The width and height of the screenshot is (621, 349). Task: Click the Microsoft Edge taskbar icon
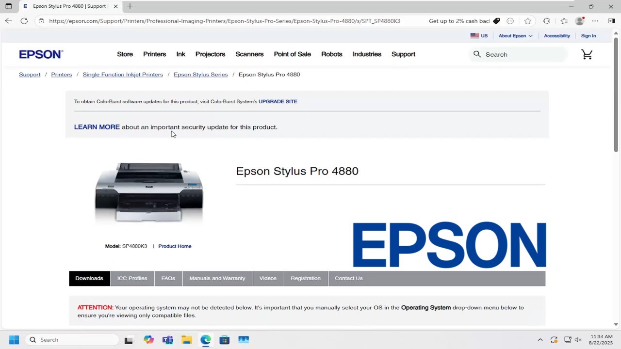click(206, 340)
